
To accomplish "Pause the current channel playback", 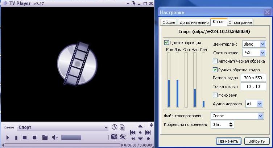I will tap(16, 138).
